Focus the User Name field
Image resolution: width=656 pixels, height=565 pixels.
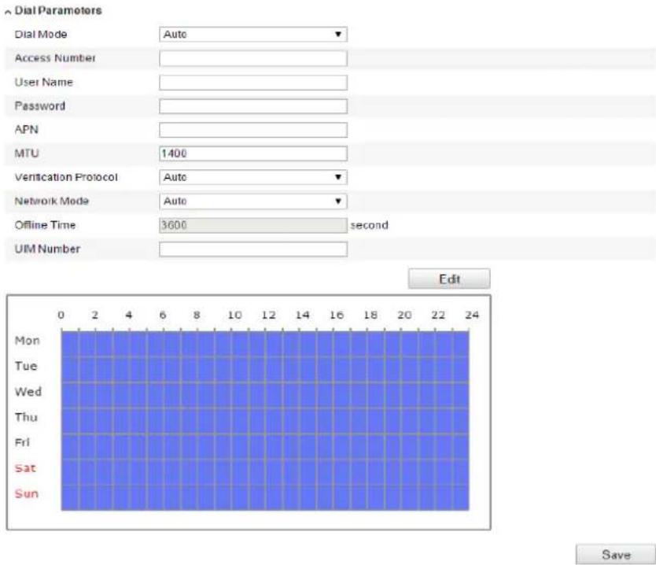[253, 83]
